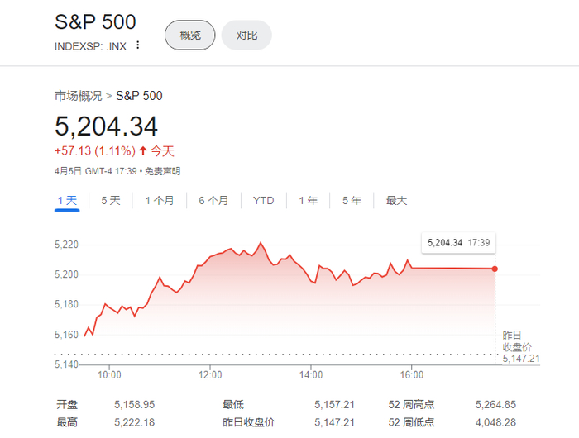Select the YTD range tab
The width and height of the screenshot is (579, 438).
[x=264, y=200]
